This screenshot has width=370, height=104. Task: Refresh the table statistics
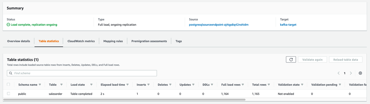click(x=291, y=60)
